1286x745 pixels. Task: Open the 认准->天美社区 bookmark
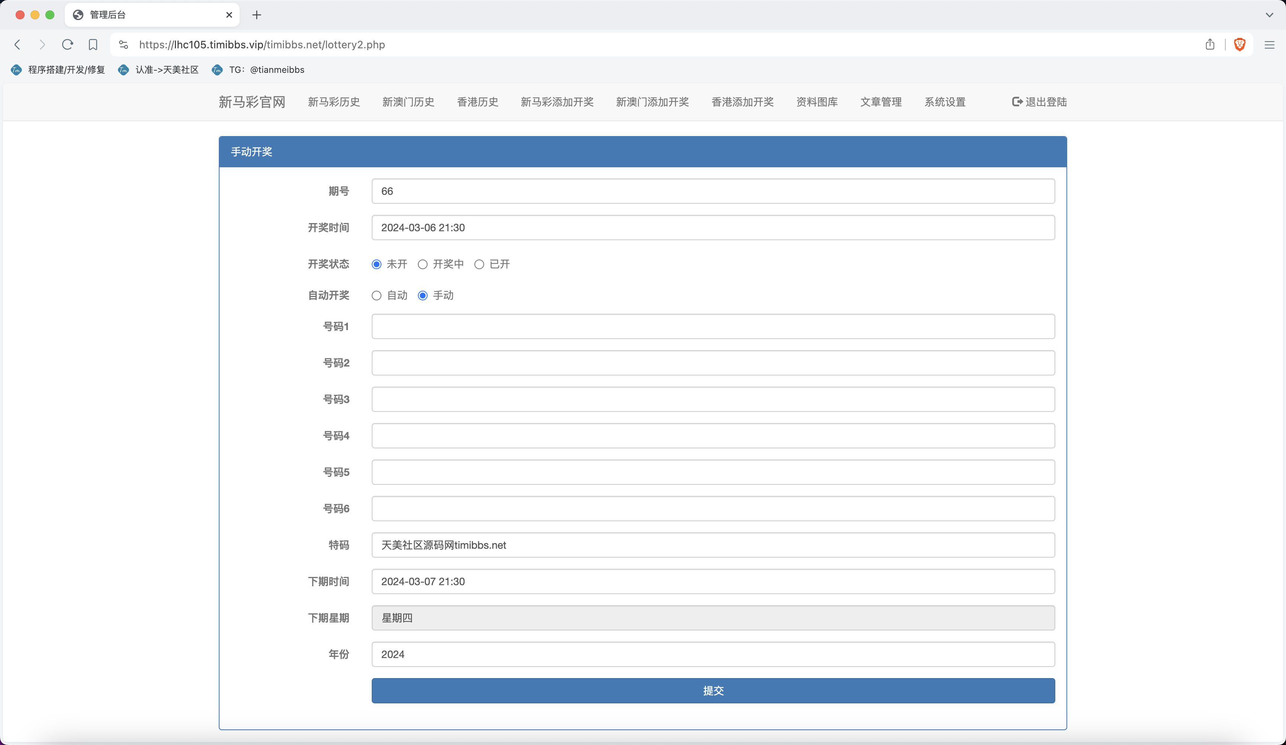tap(158, 70)
